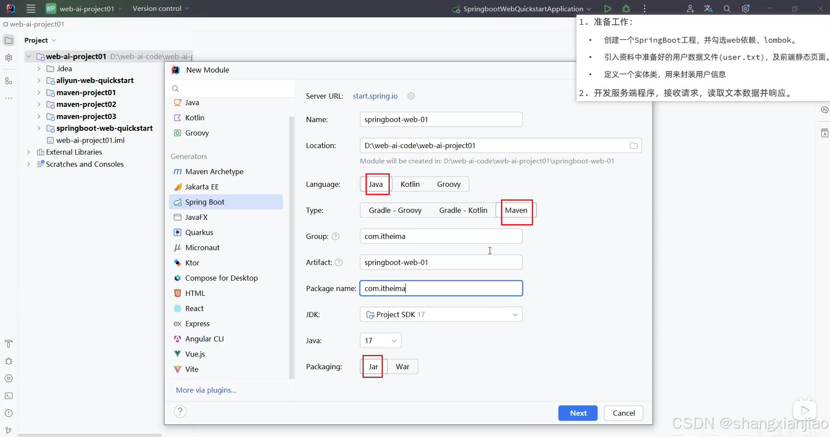This screenshot has width=830, height=437.
Task: Open more tool windows via the left ellipsis
Action: [x=9, y=98]
